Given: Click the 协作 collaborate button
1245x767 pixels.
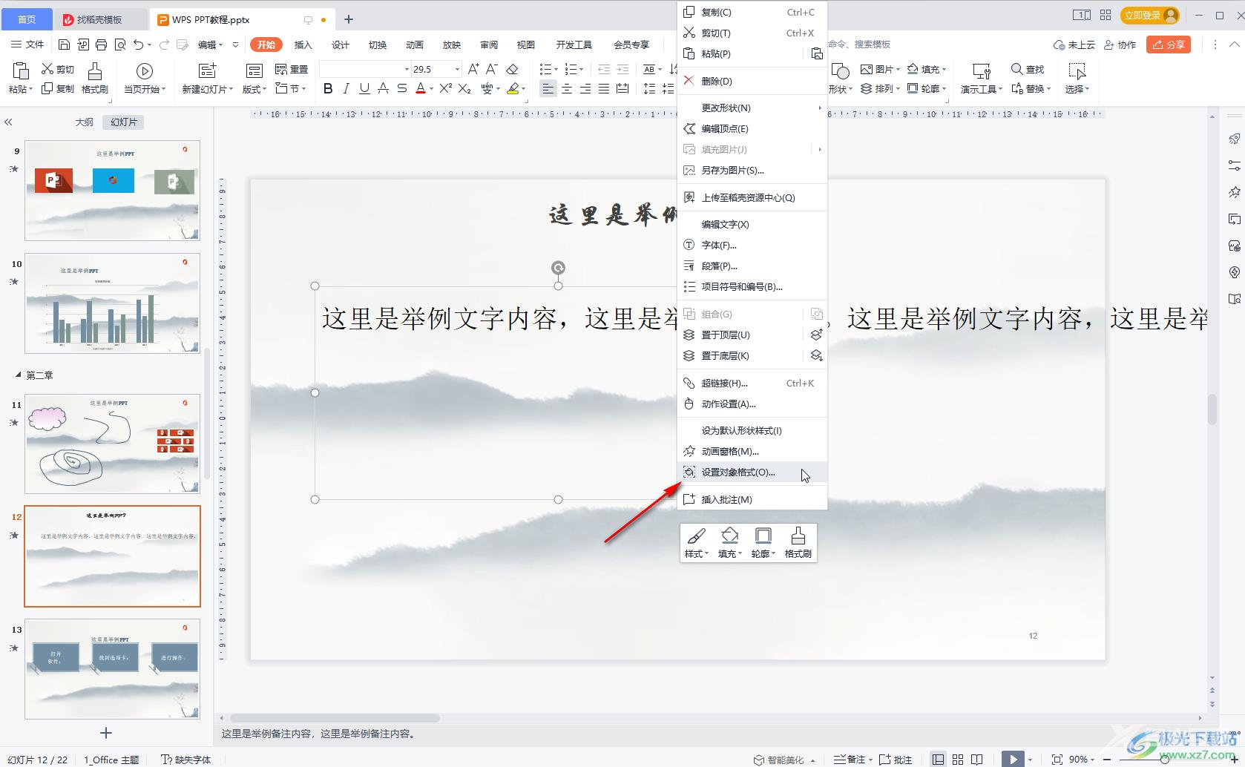Looking at the screenshot, I should pos(1120,45).
